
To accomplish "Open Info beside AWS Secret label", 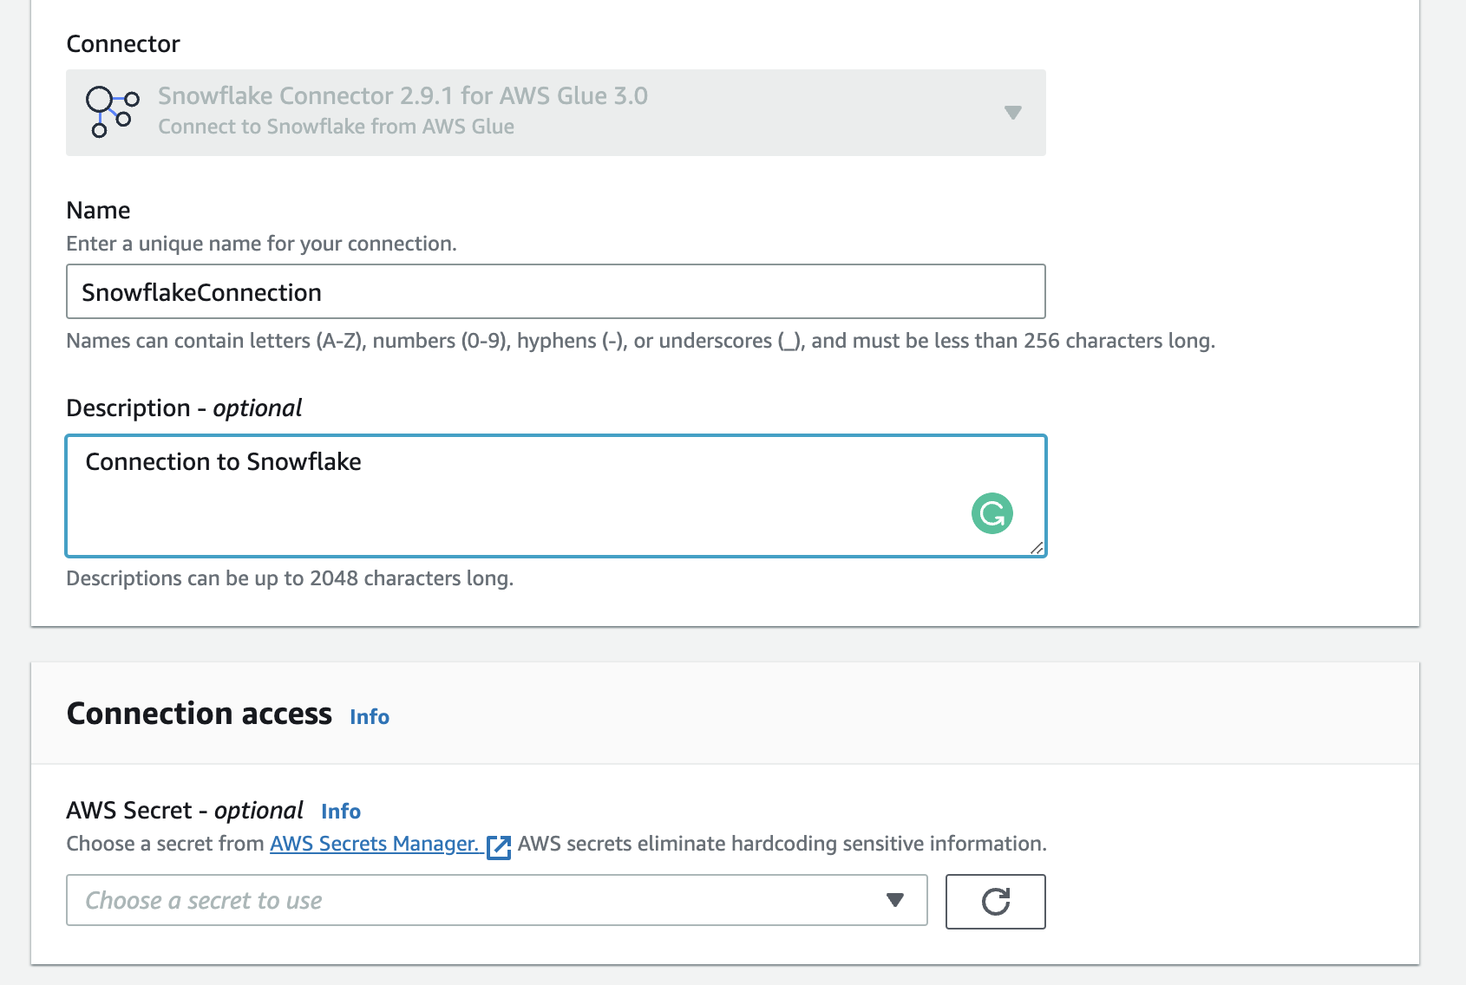I will pyautogui.click(x=341, y=811).
